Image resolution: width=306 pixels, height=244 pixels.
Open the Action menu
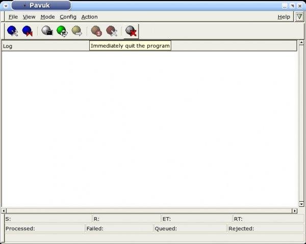[x=89, y=17]
